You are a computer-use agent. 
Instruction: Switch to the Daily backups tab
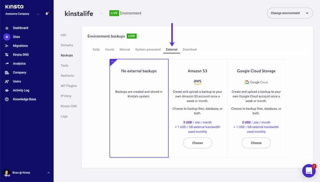tap(96, 49)
